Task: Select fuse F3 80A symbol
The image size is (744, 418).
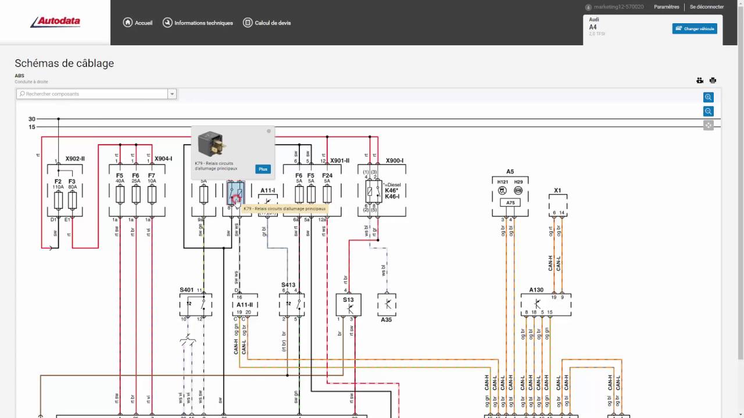Action: pyautogui.click(x=73, y=200)
